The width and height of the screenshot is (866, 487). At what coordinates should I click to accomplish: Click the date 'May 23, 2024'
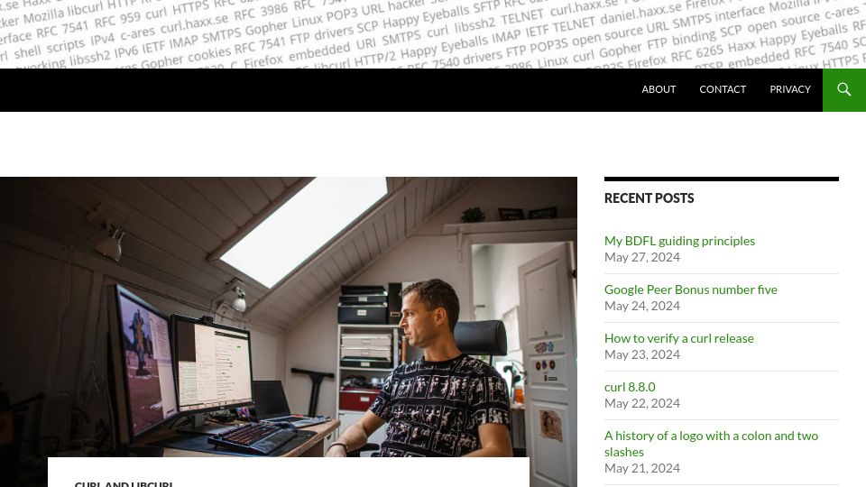pyautogui.click(x=641, y=354)
